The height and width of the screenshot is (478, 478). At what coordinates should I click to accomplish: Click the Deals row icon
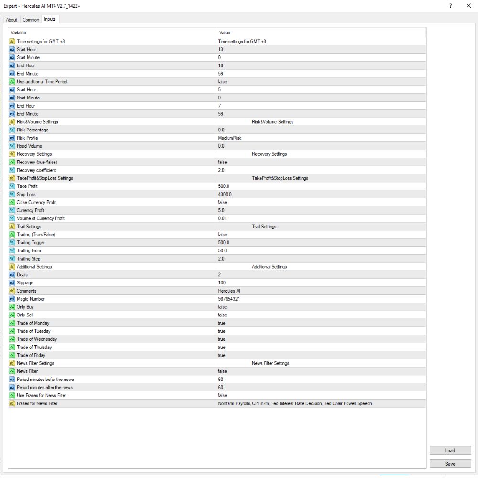(12, 275)
